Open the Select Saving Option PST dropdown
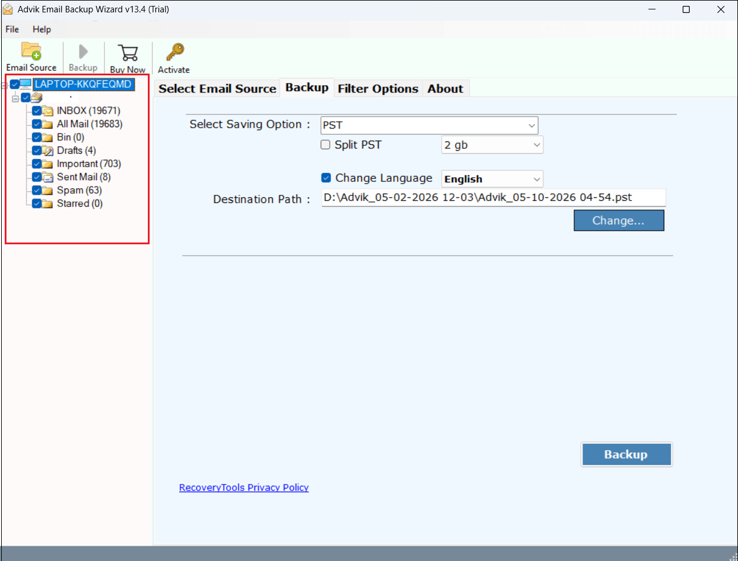Screen dimensions: 738x561 pos(429,125)
